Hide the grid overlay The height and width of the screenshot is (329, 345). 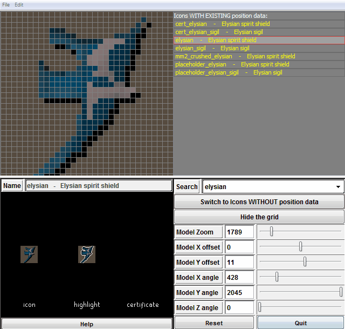[x=259, y=217]
